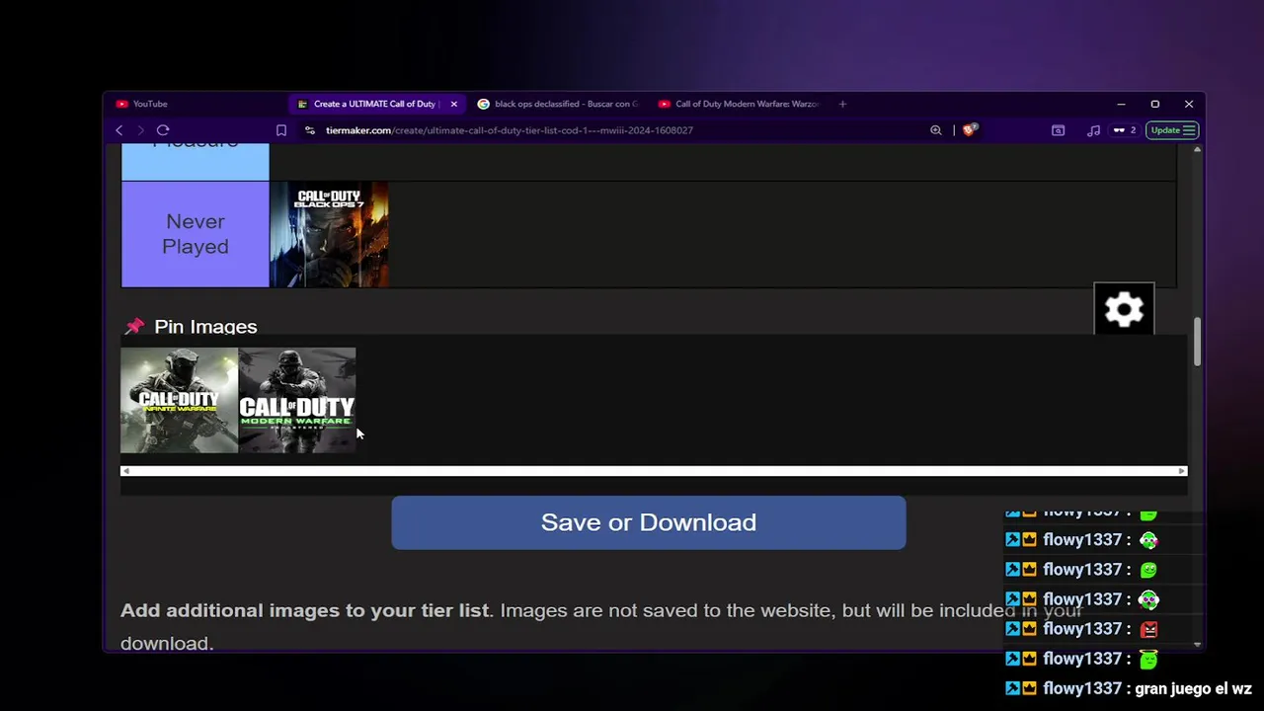The height and width of the screenshot is (711, 1264).
Task: Open the wallet icon in toolbar
Action: pyautogui.click(x=1058, y=130)
